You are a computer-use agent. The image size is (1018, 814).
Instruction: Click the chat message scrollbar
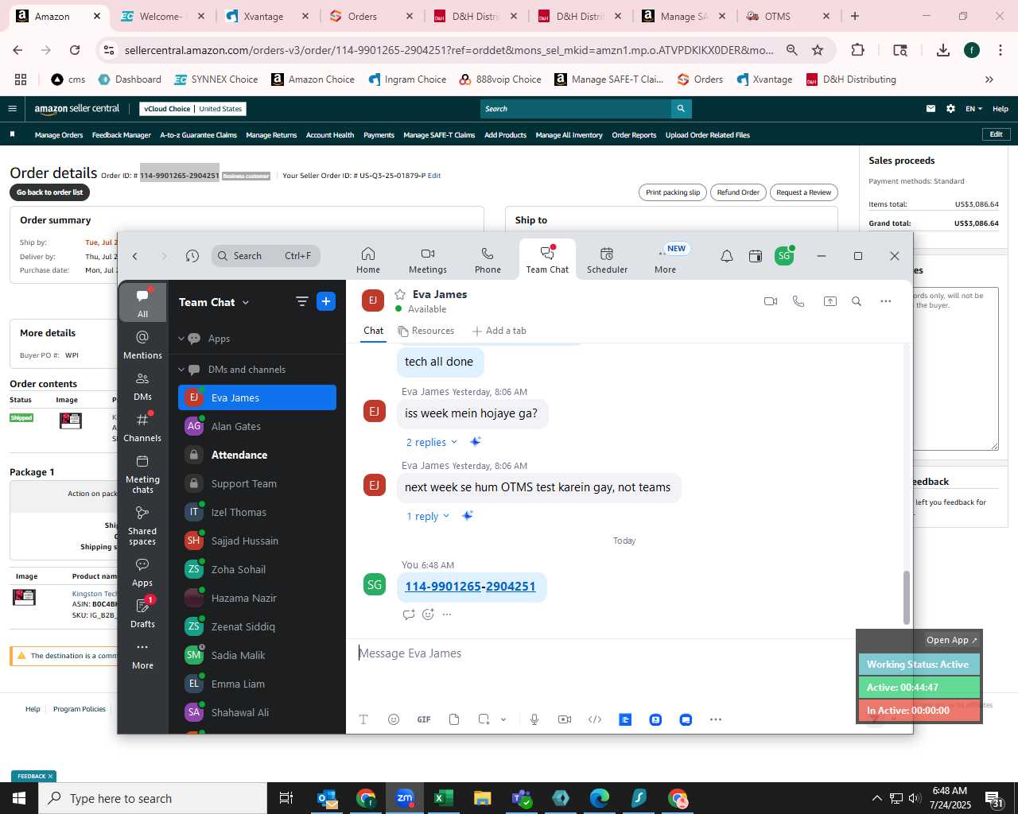coord(907,597)
